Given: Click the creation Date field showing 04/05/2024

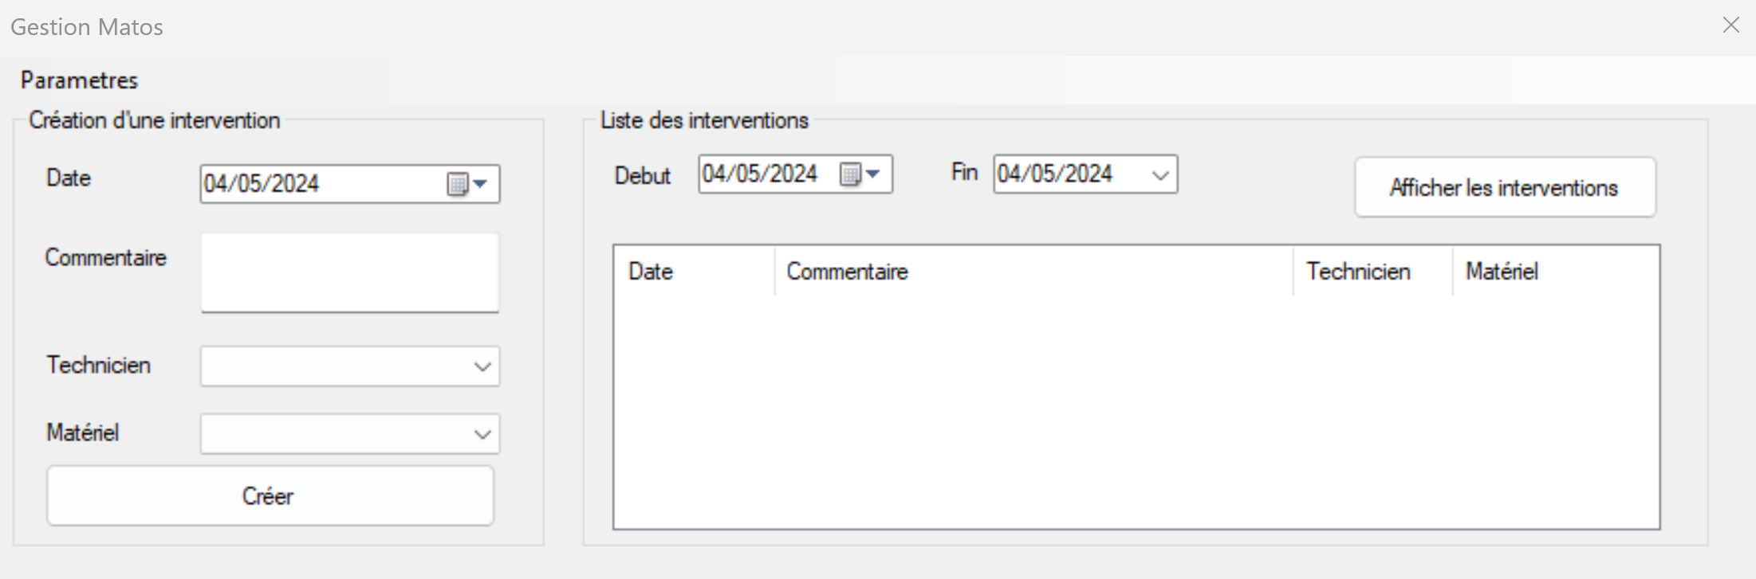Looking at the screenshot, I should tap(350, 184).
